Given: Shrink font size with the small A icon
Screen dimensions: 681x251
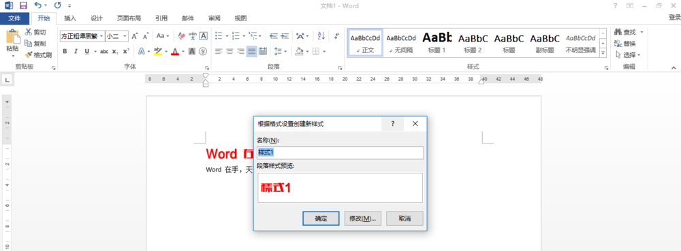Looking at the screenshot, I should coord(146,36).
